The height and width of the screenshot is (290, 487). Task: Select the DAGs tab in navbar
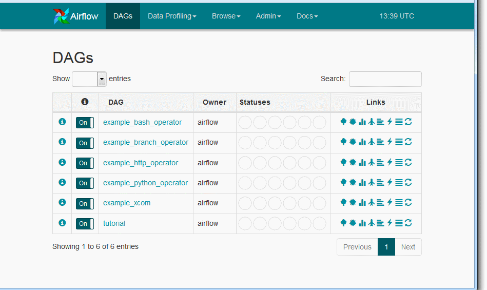123,16
